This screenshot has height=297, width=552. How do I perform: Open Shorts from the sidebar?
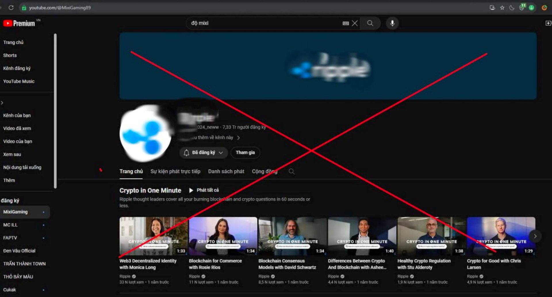click(x=10, y=55)
